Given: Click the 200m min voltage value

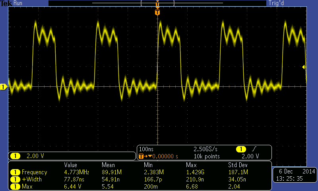Looking at the screenshot, I should (151, 187).
